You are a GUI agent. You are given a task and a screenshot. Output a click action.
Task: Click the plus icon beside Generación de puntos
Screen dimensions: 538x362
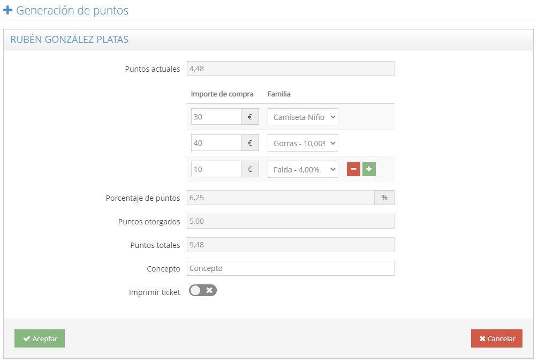[x=7, y=10]
